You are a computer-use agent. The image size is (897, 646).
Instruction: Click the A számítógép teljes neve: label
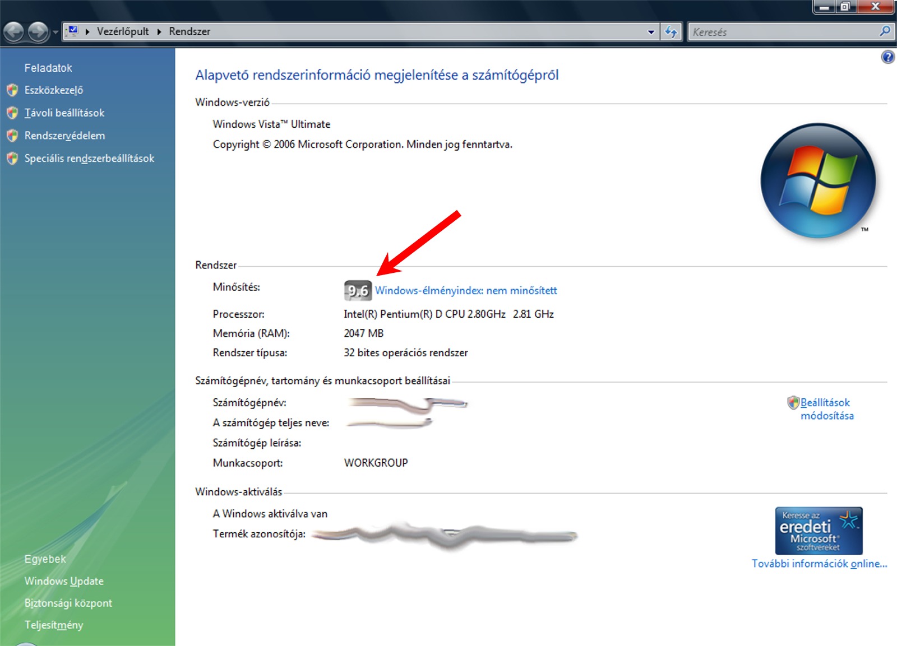point(271,423)
